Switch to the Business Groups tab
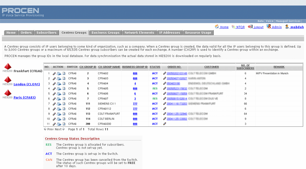Screen dimensions: 306x169 click(x=105, y=33)
